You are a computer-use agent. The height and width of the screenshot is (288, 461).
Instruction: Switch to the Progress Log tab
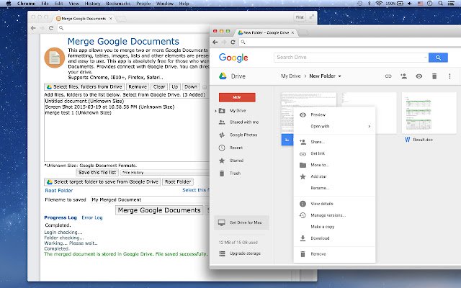coord(61,217)
